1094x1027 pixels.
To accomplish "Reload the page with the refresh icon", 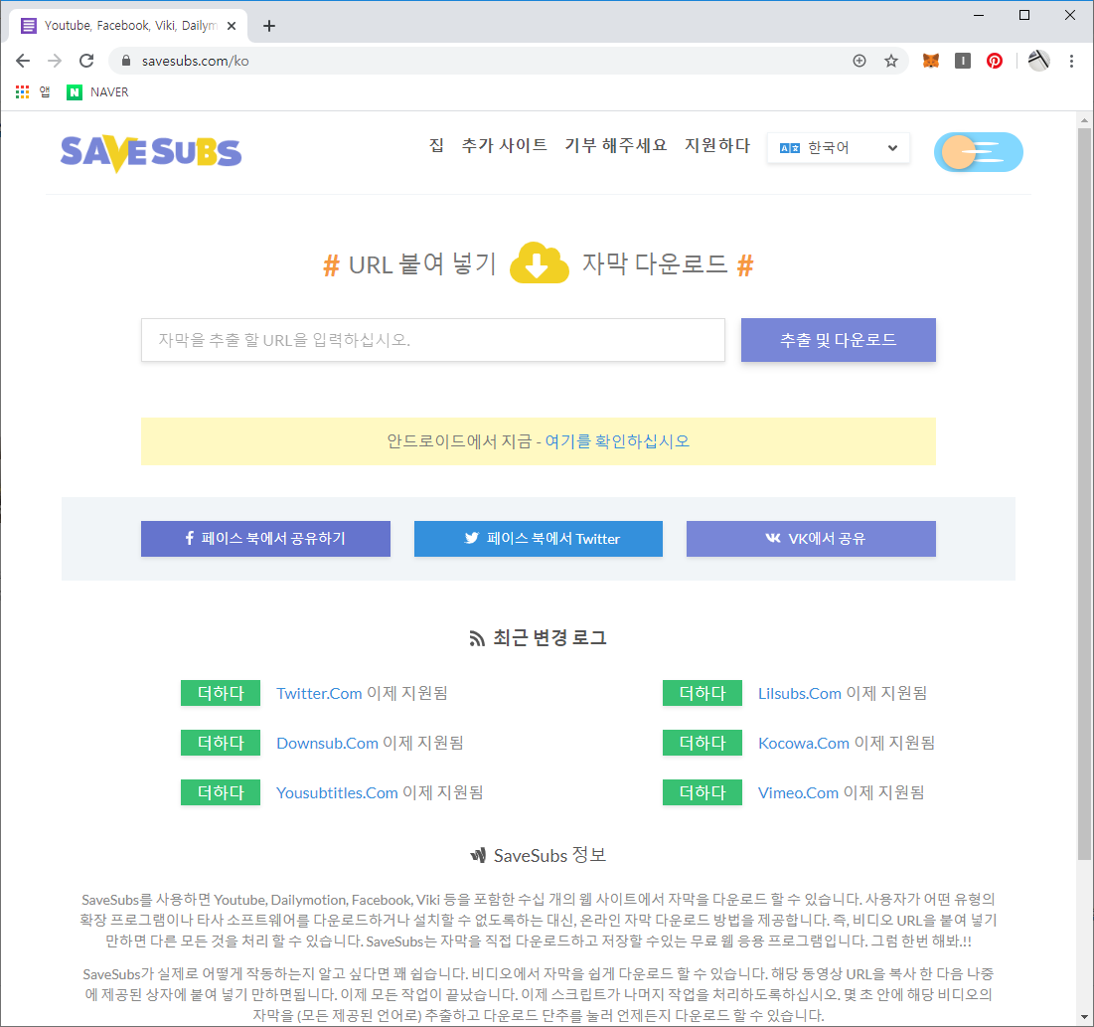I will point(86,61).
